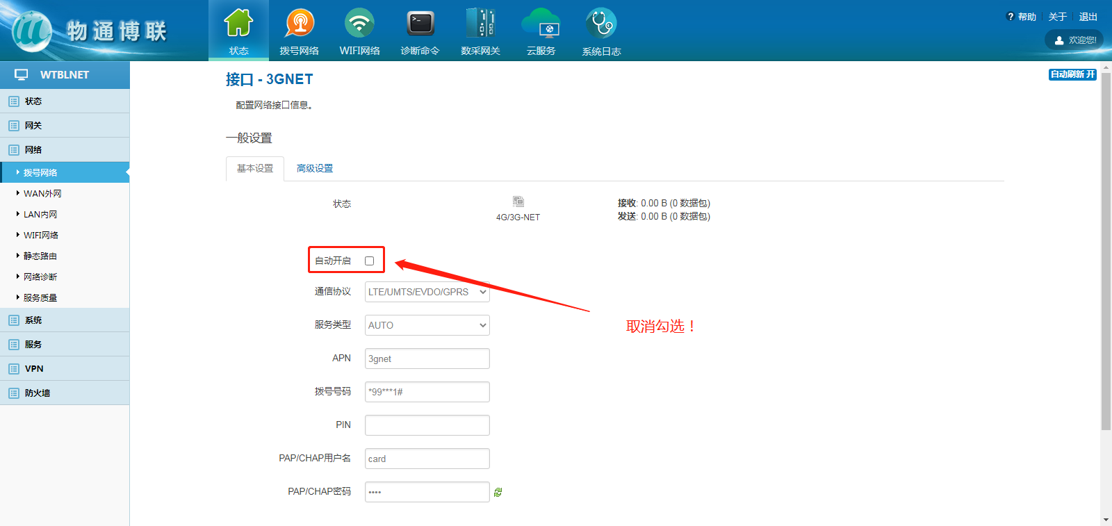Switch to the 高级设置 tab

tap(315, 169)
